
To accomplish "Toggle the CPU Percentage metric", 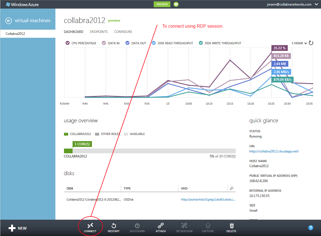I will click(x=68, y=43).
